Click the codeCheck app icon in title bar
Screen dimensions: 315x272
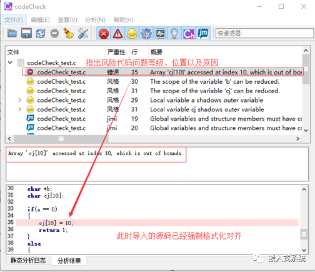tap(8, 7)
